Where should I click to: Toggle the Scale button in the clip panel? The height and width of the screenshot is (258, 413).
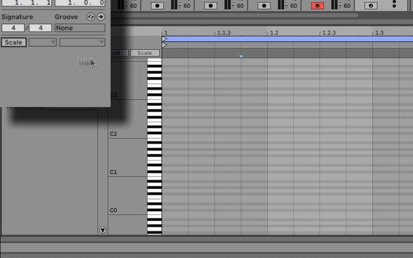point(14,42)
